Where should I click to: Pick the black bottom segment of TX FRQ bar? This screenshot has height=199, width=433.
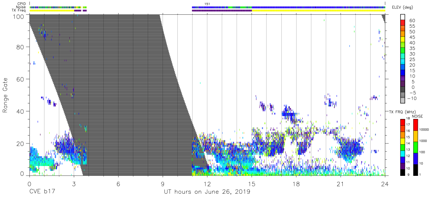point(403,172)
